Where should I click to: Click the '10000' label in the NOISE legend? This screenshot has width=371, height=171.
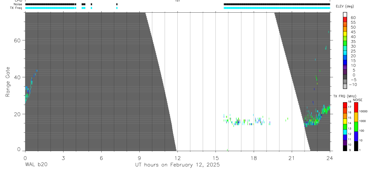tap(363, 111)
